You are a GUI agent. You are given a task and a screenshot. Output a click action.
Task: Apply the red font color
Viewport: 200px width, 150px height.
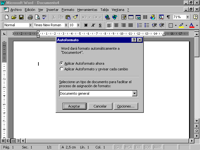[192, 25]
